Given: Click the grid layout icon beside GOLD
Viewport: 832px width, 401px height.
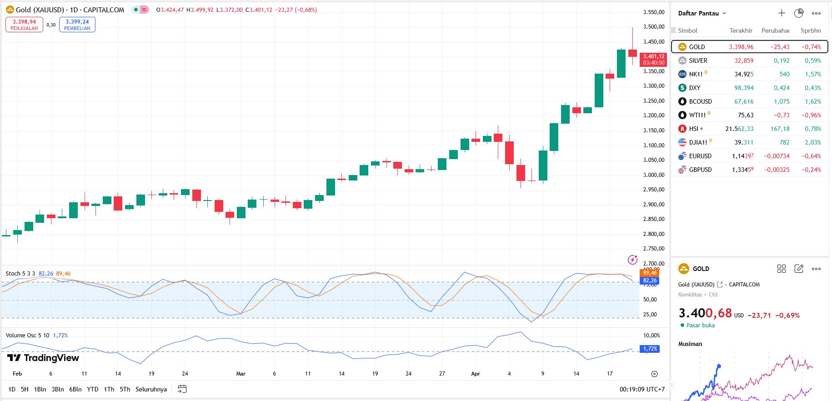Looking at the screenshot, I should point(782,269).
